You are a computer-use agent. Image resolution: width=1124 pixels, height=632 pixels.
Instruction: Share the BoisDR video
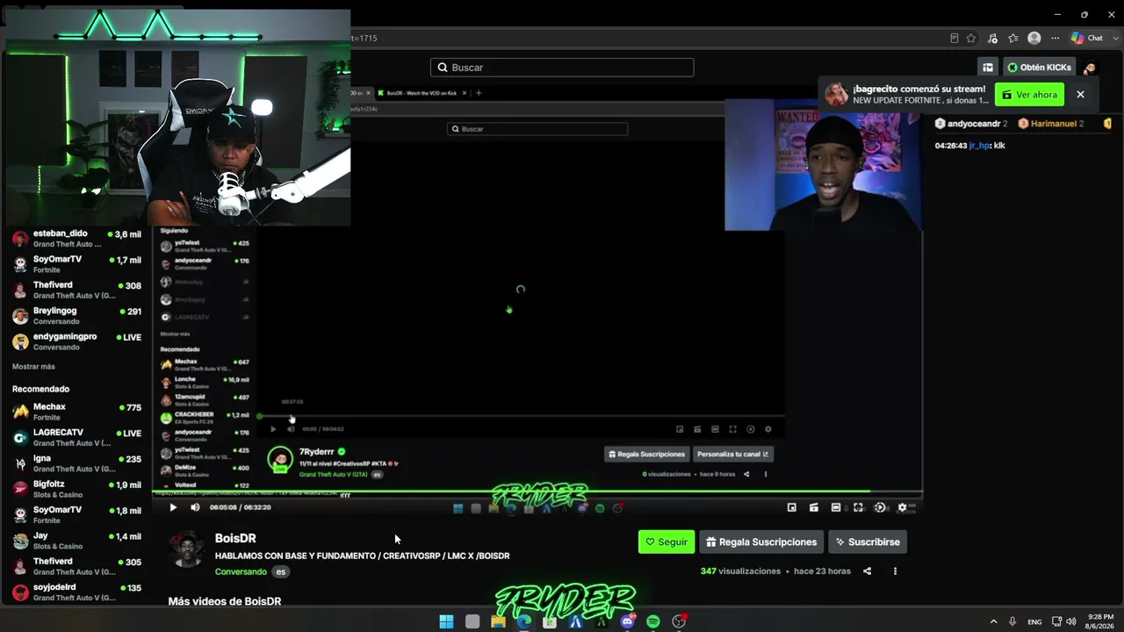pyautogui.click(x=868, y=571)
